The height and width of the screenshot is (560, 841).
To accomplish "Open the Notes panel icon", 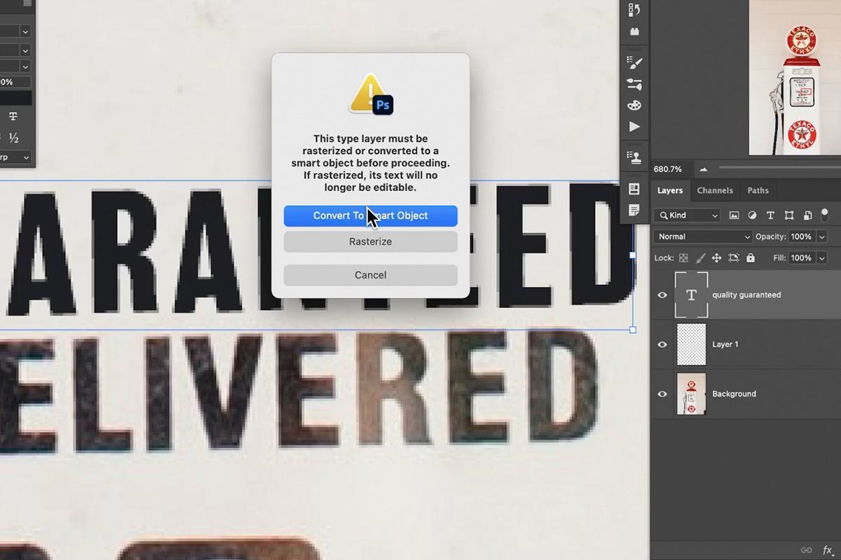I will tap(634, 210).
